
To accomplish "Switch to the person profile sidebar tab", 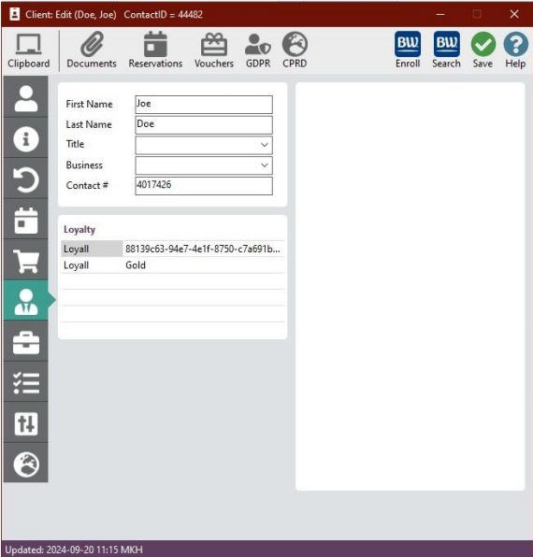I will pos(26,98).
